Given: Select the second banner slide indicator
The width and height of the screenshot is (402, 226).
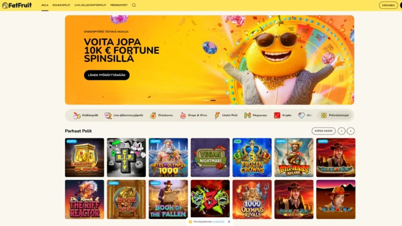Looking at the screenshot, I should [x=213, y=100].
